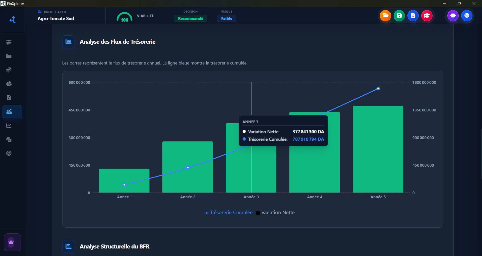Click the Analyse Structurelle du BFR heading
The image size is (482, 256).
click(x=114, y=246)
